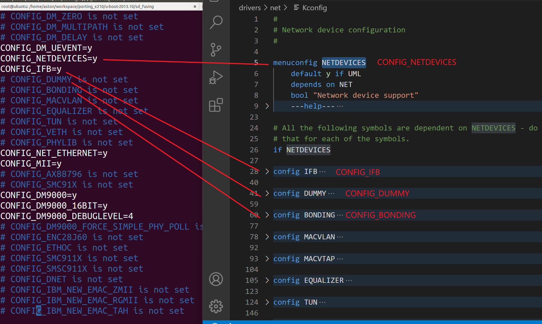
Task: Click CONFIG_DM_UEVENT=y in the terminal
Action: tap(46, 48)
